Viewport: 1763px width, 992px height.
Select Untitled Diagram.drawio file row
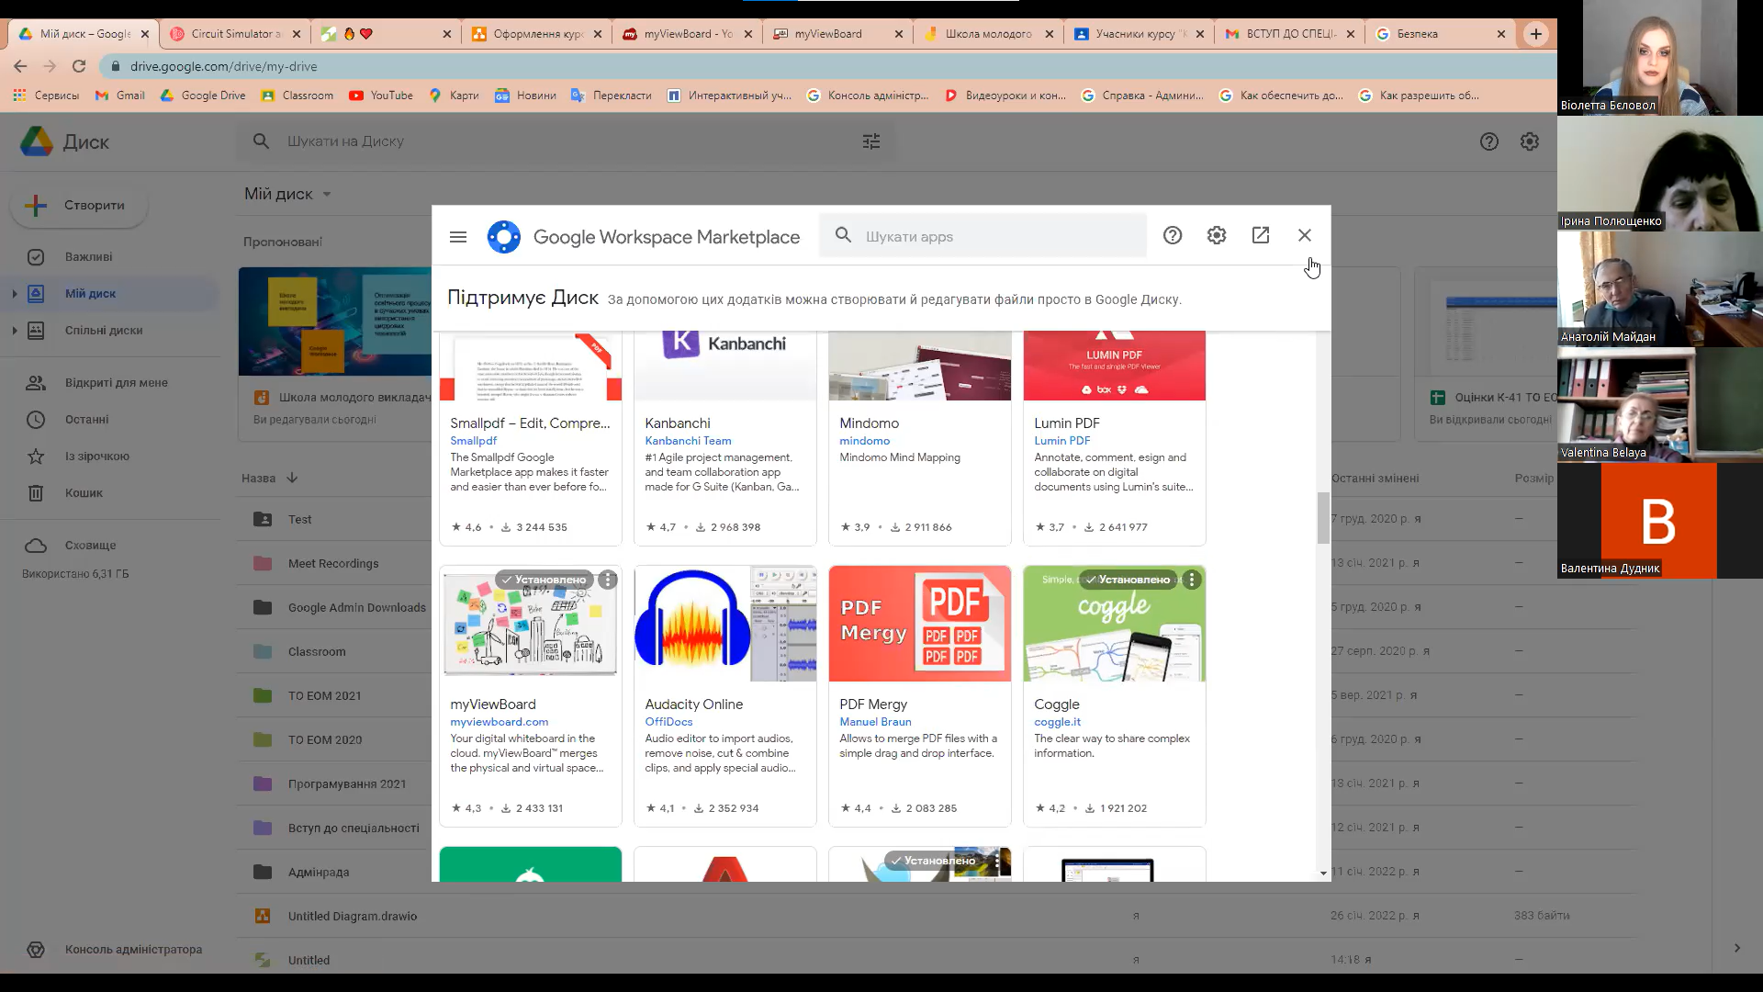[937, 916]
